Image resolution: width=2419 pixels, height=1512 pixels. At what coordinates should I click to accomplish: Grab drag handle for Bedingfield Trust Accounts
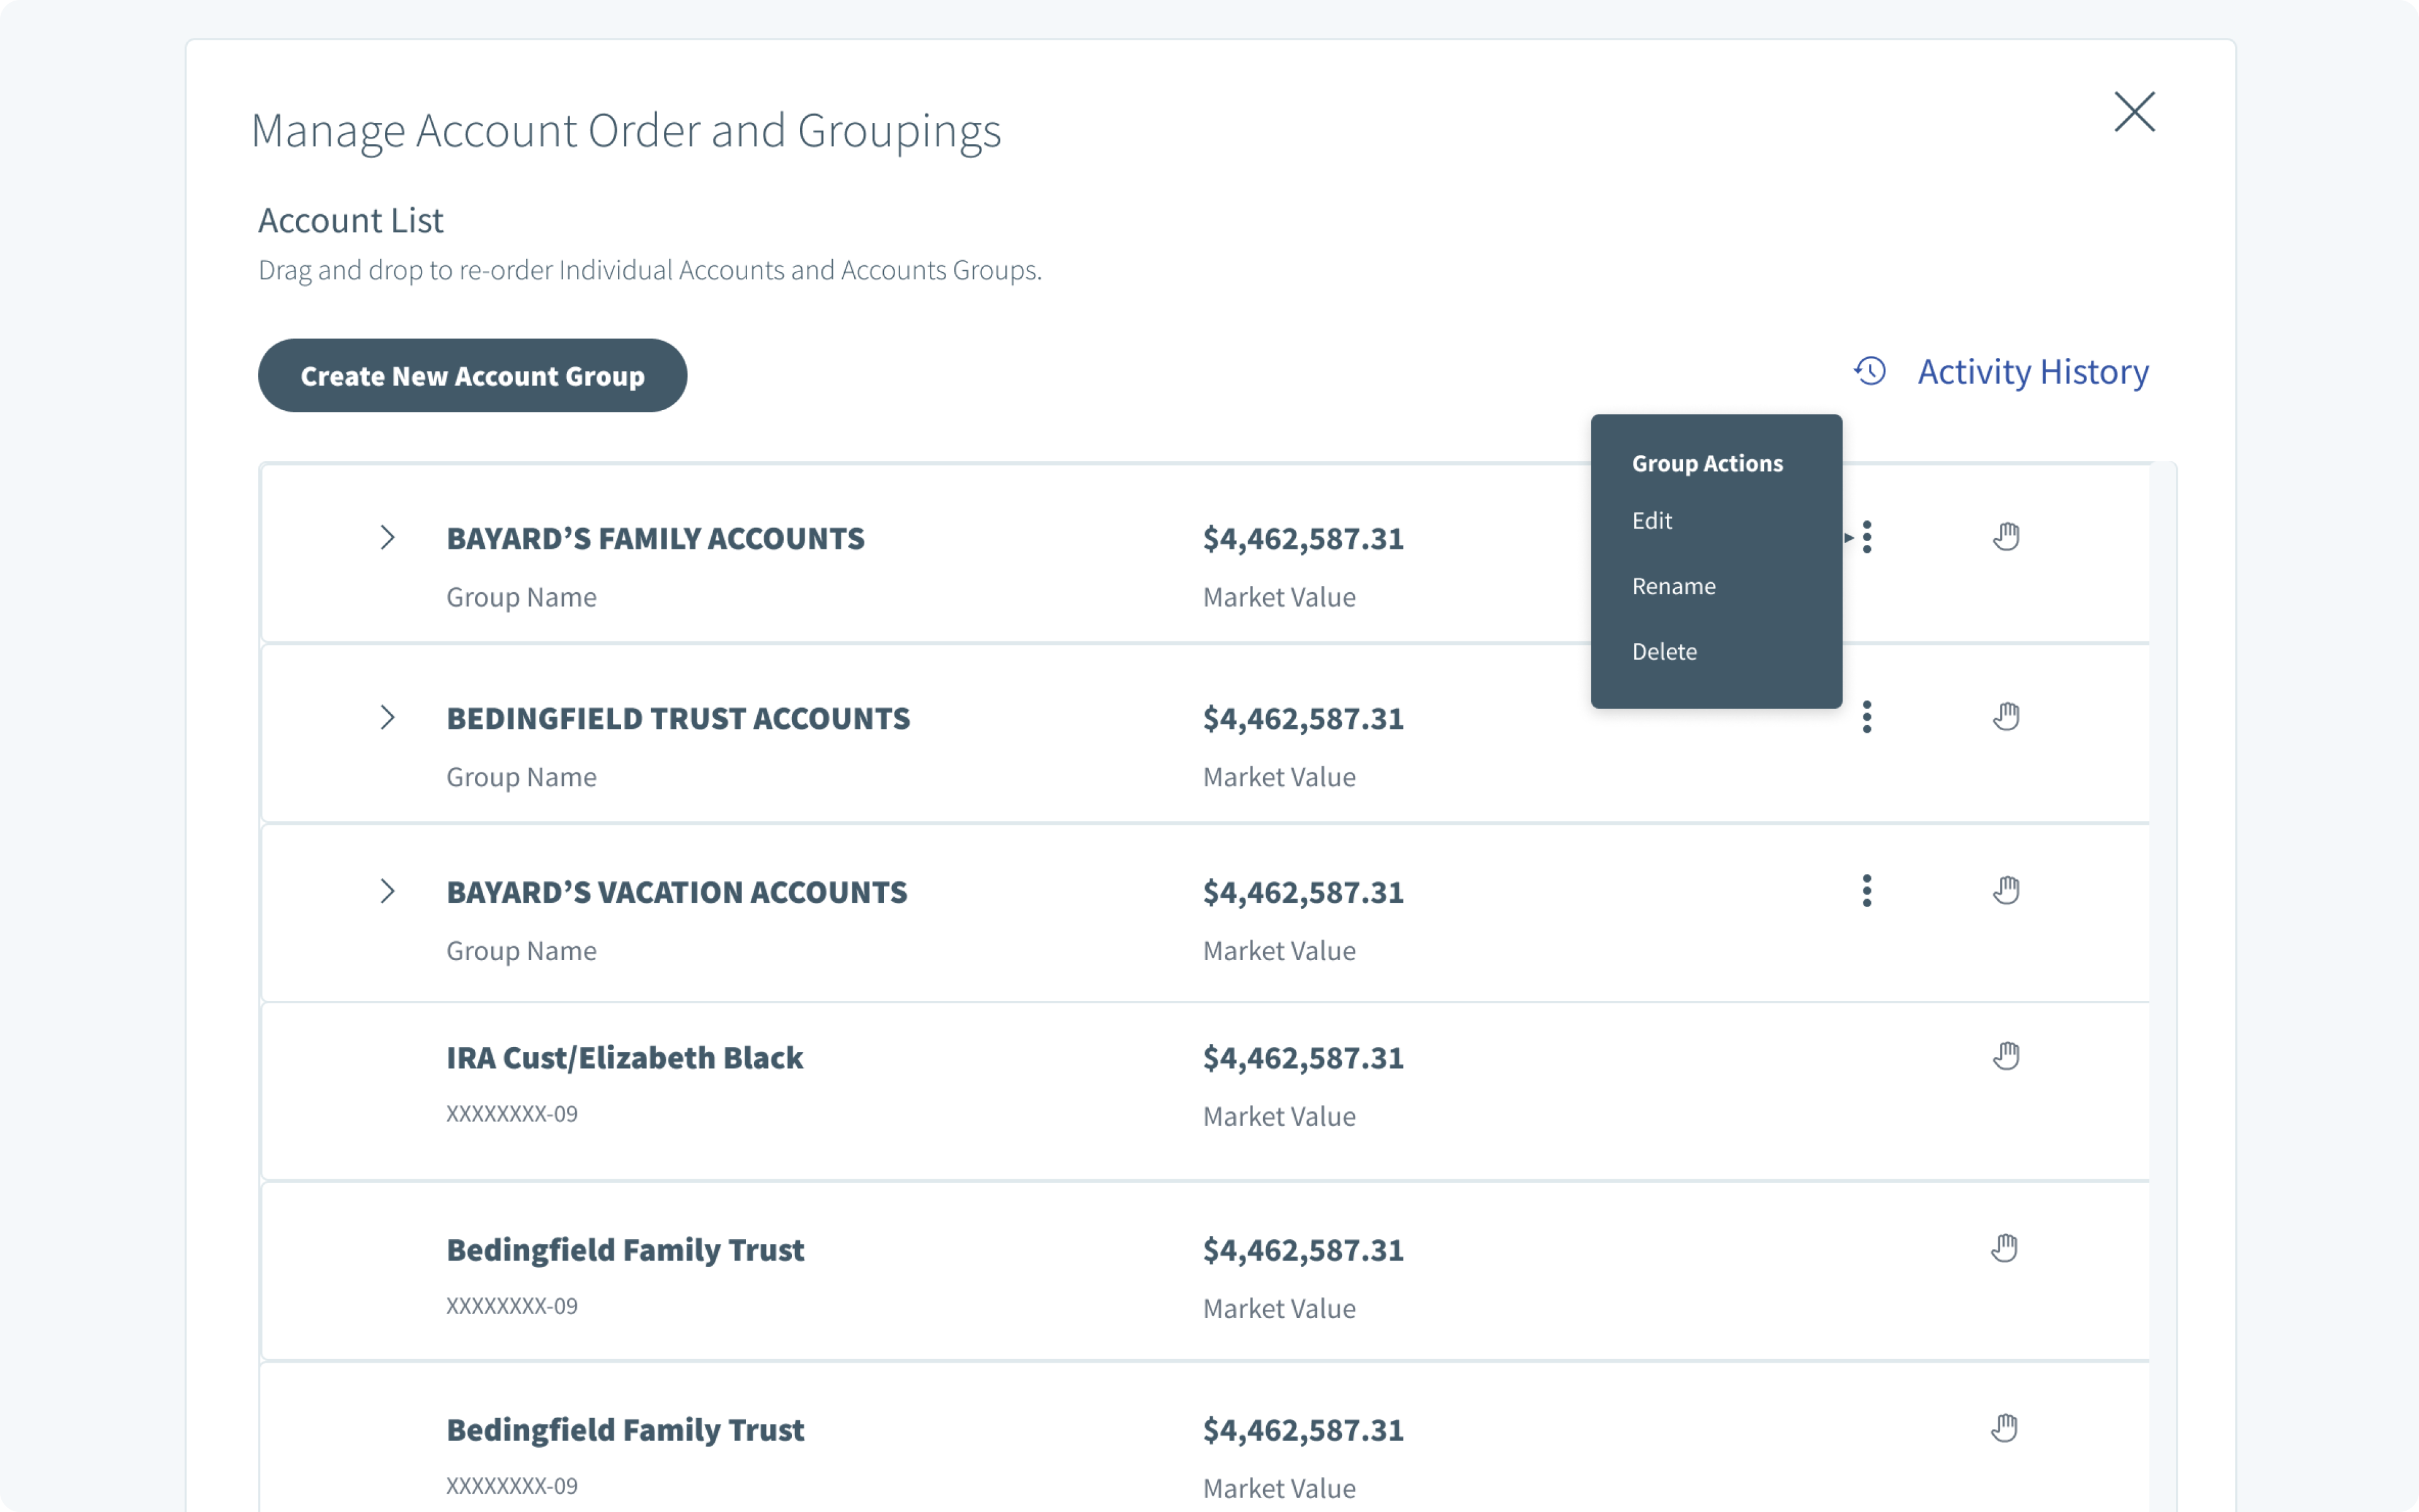coord(2005,716)
